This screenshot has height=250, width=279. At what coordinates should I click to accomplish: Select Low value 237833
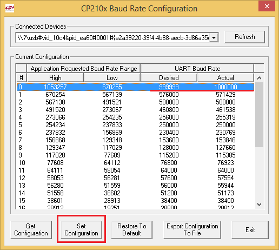112,125
